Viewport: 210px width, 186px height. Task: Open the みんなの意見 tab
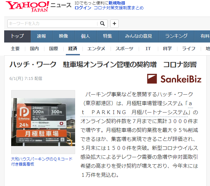tap(138, 36)
